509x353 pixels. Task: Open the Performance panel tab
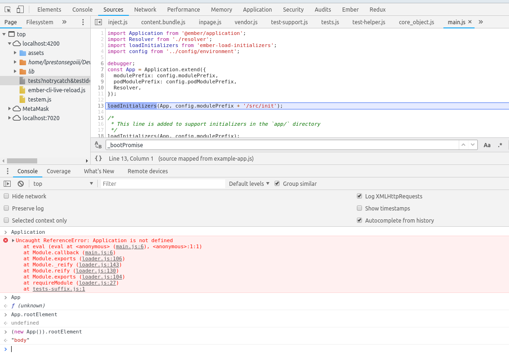tap(183, 10)
